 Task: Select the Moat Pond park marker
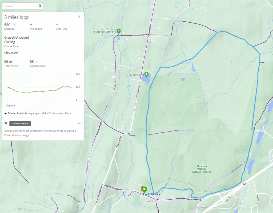click(x=146, y=74)
